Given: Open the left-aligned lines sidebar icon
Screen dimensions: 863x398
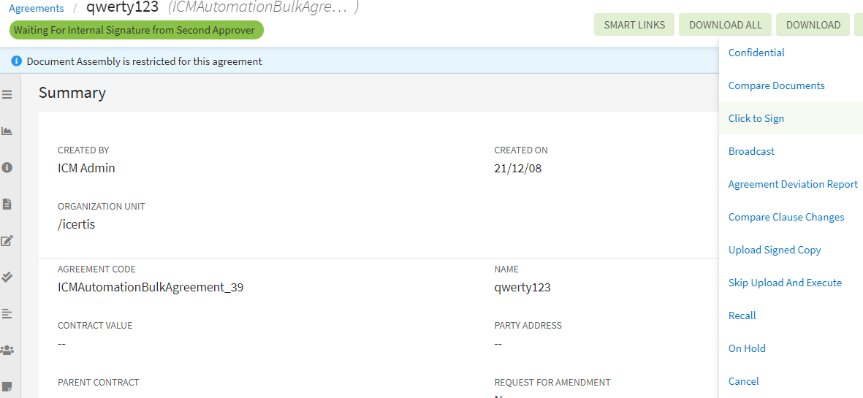Looking at the screenshot, I should (7, 313).
